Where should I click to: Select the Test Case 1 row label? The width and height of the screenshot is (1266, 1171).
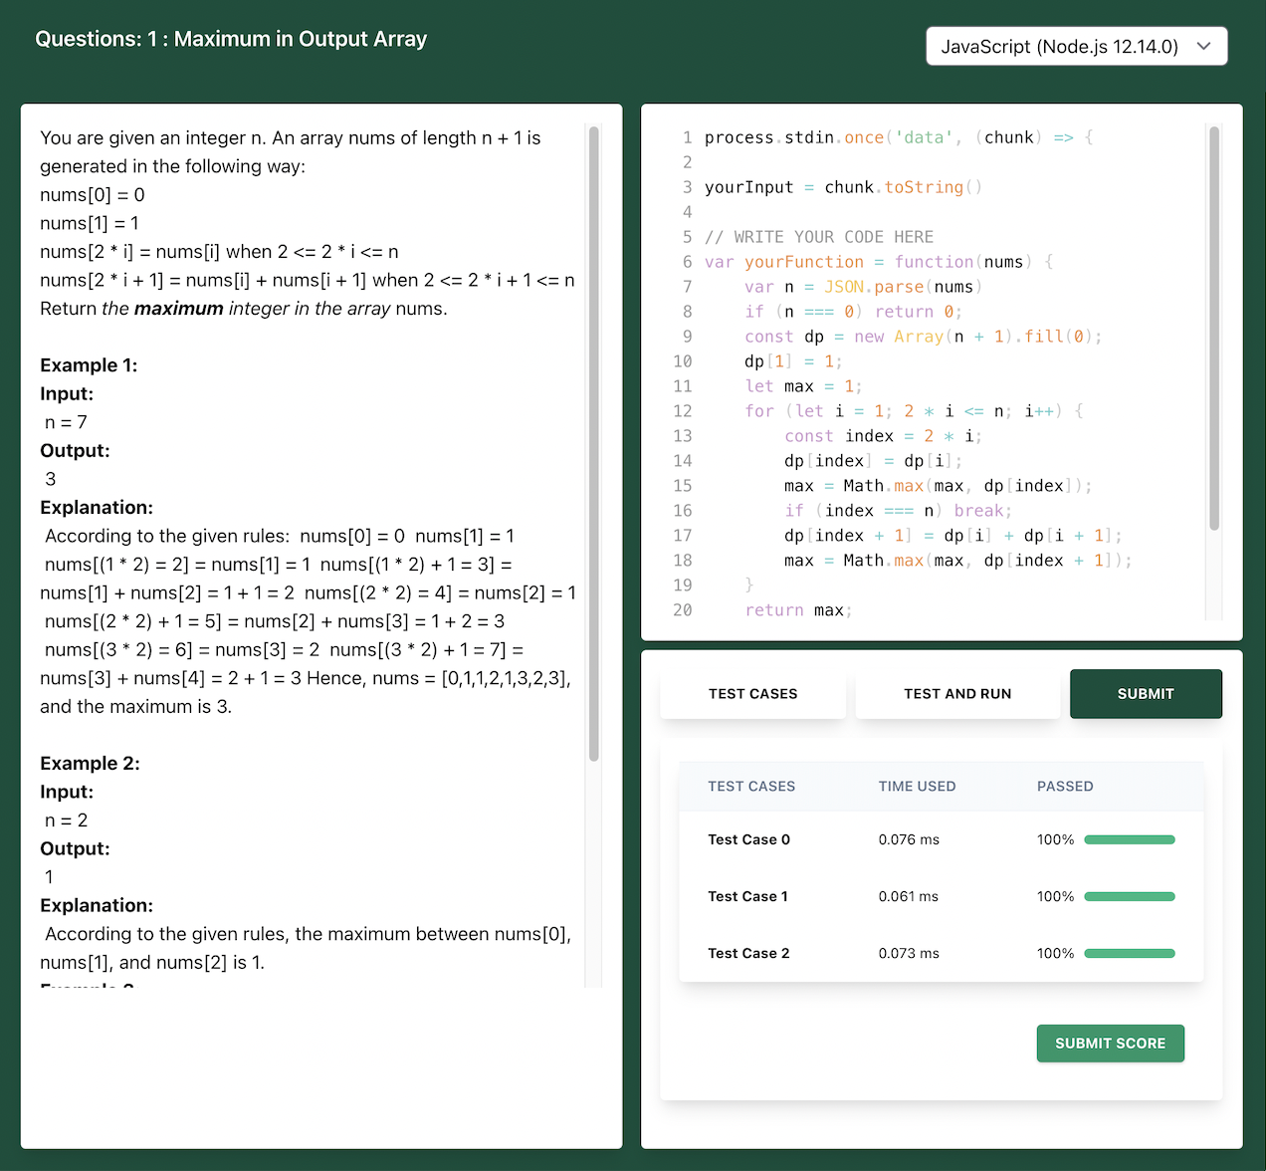(747, 896)
